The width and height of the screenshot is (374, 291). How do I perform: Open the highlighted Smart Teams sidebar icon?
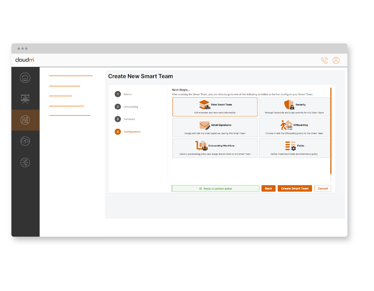click(25, 120)
